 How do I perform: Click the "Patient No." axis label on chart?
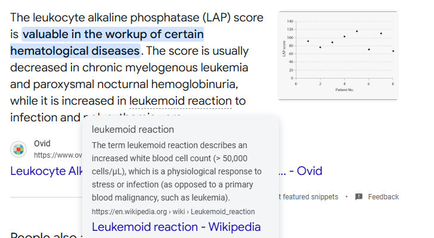pos(345,90)
